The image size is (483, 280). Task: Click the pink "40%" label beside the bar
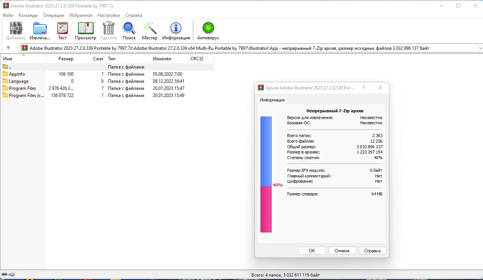tap(278, 185)
